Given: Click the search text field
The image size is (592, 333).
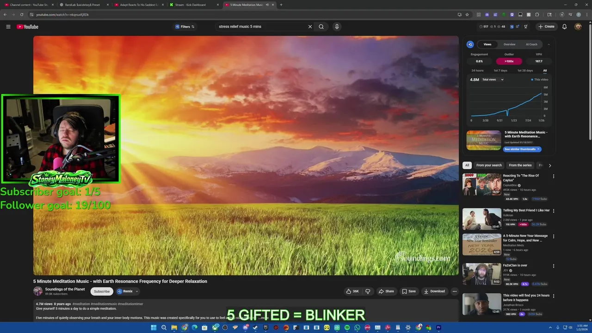Looking at the screenshot, I should click(x=261, y=26).
